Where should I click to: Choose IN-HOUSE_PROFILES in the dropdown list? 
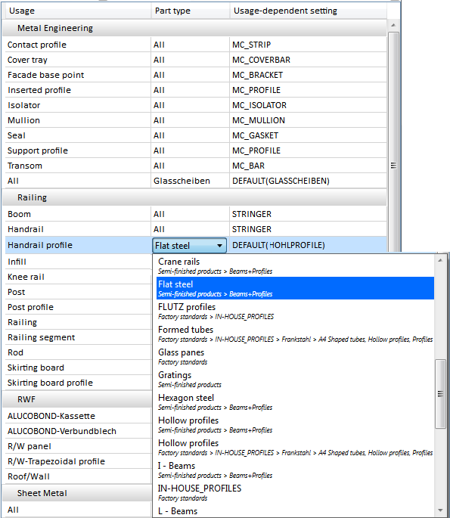(295, 493)
